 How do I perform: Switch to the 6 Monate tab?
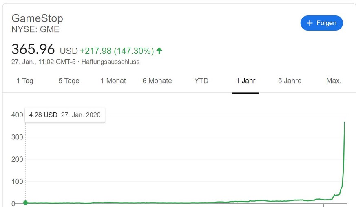point(157,81)
